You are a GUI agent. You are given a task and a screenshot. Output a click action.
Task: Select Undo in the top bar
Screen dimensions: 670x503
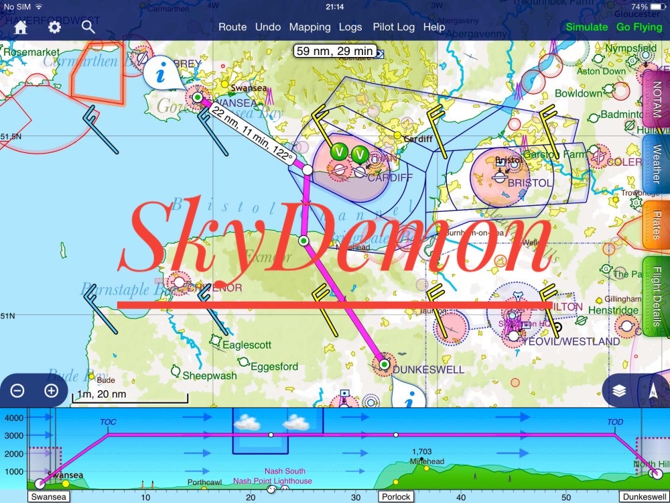(268, 27)
